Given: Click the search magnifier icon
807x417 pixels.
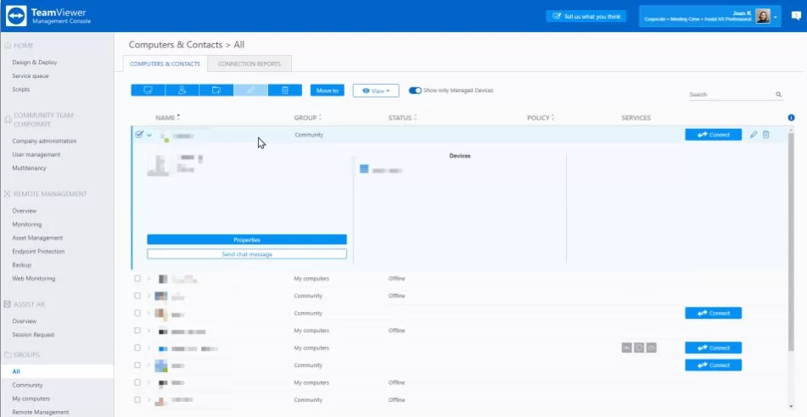Looking at the screenshot, I should 779,95.
